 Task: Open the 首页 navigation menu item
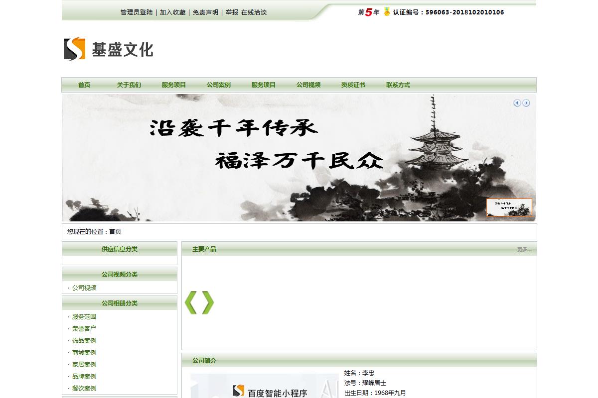84,85
